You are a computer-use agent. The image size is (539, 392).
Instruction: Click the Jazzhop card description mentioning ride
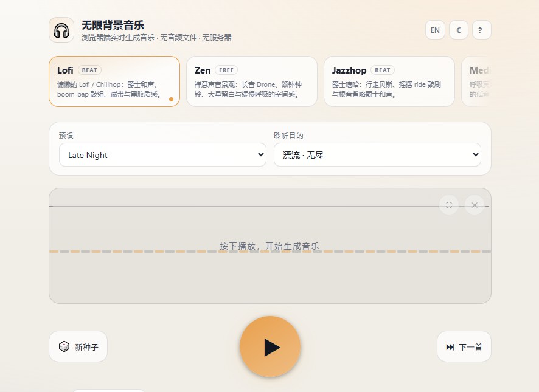tap(386, 89)
